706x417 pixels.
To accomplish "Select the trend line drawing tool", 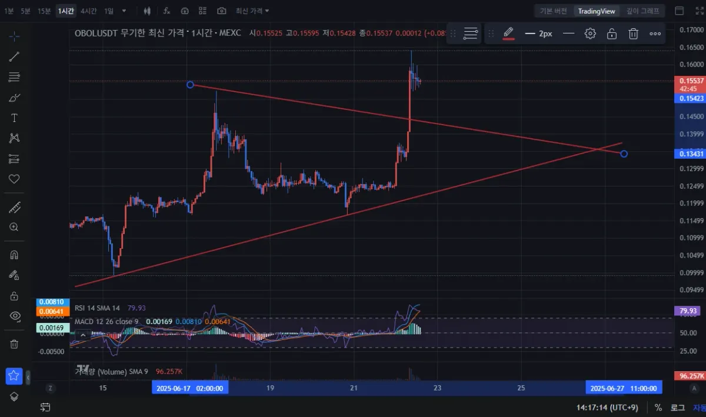I will point(14,56).
